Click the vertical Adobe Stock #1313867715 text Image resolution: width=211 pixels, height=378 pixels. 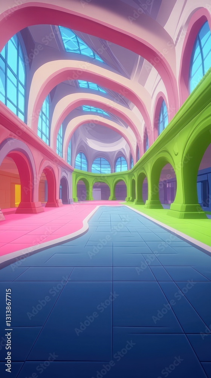pyautogui.click(x=8, y=330)
